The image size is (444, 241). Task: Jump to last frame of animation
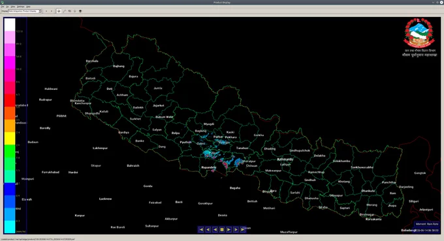(x=243, y=230)
